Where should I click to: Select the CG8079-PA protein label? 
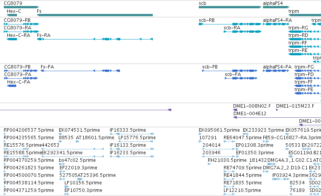click(18, 74)
